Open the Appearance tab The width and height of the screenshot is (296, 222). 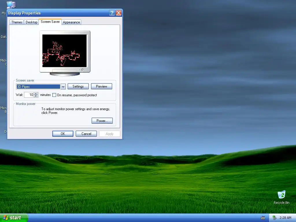(x=71, y=22)
